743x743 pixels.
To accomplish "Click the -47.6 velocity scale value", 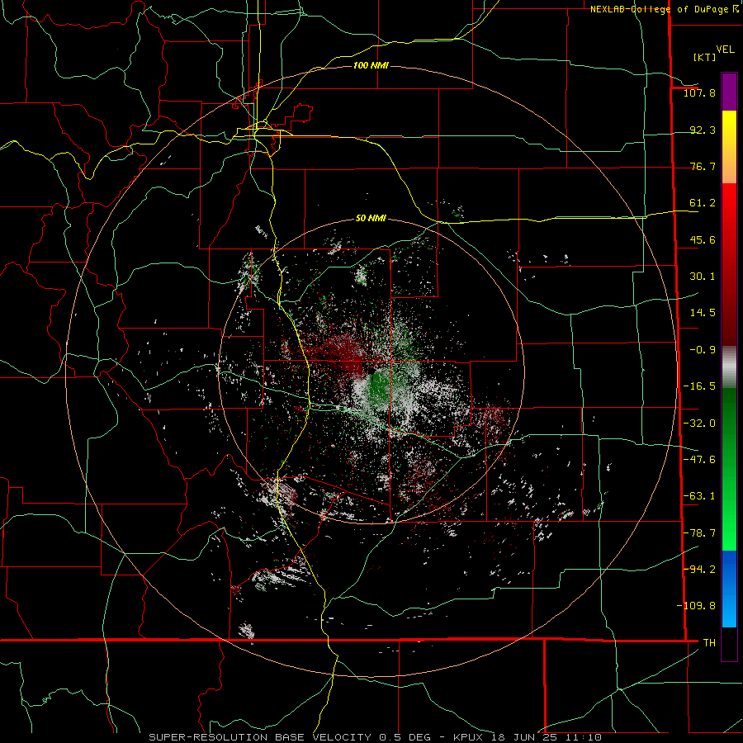I will point(699,460).
